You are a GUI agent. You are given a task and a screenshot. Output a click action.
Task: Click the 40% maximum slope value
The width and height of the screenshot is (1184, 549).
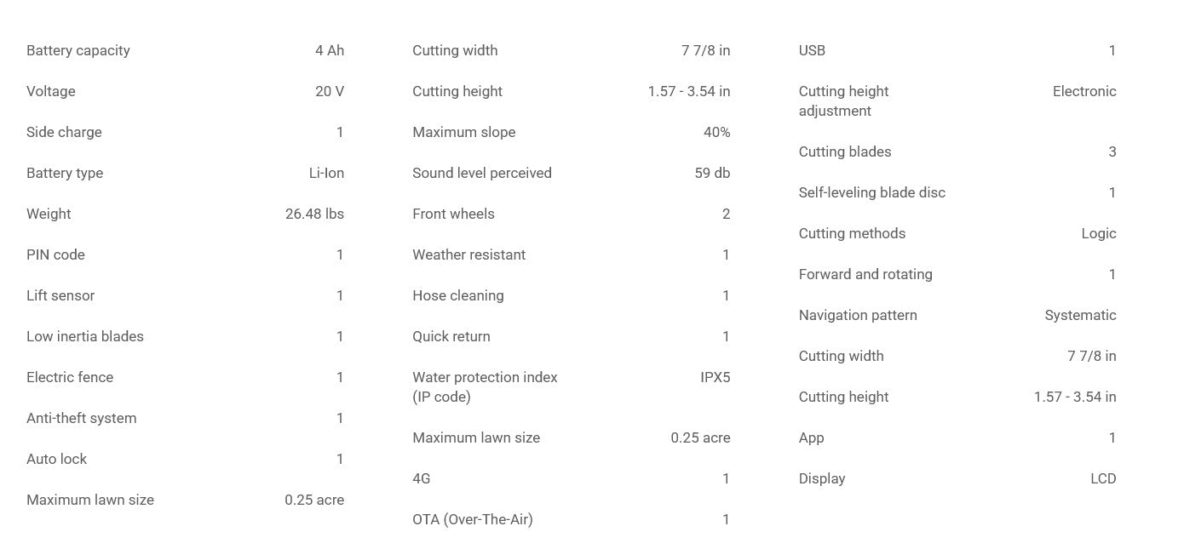pyautogui.click(x=717, y=132)
